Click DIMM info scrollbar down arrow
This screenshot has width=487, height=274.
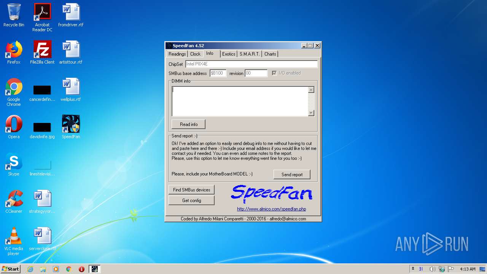click(x=311, y=113)
